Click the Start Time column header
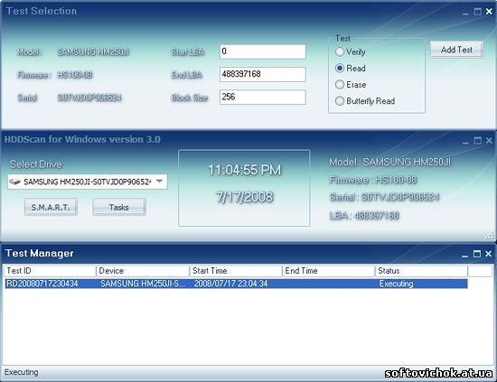Screen dimensions: 497x382 point(236,271)
